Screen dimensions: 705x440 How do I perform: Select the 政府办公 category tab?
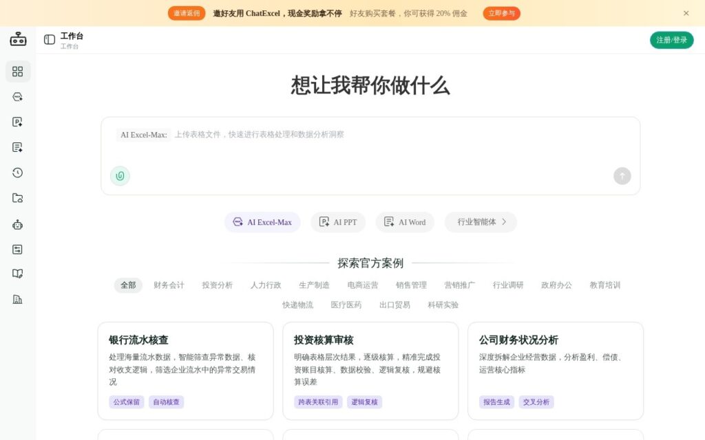[x=556, y=285]
